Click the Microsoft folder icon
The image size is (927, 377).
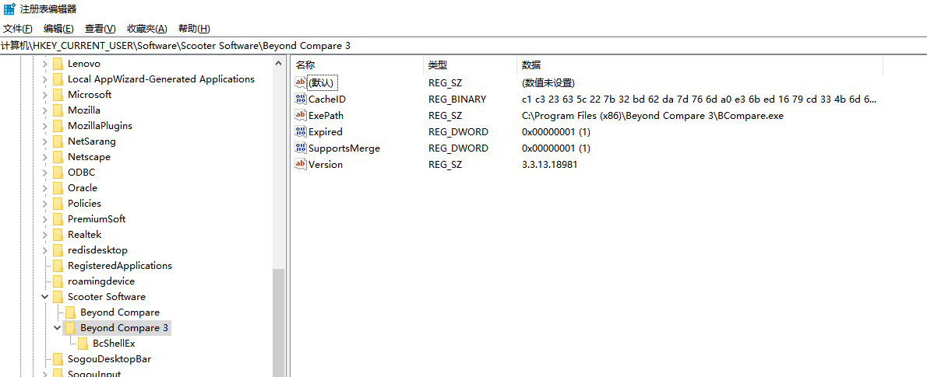point(58,94)
